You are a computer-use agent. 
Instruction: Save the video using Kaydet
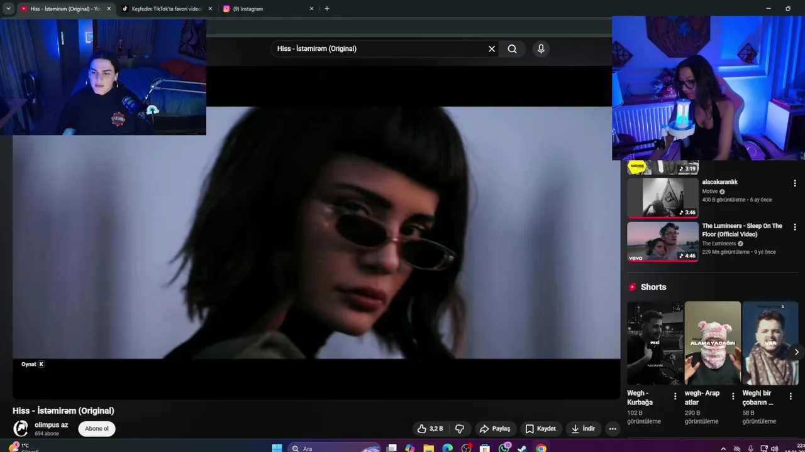tap(540, 429)
